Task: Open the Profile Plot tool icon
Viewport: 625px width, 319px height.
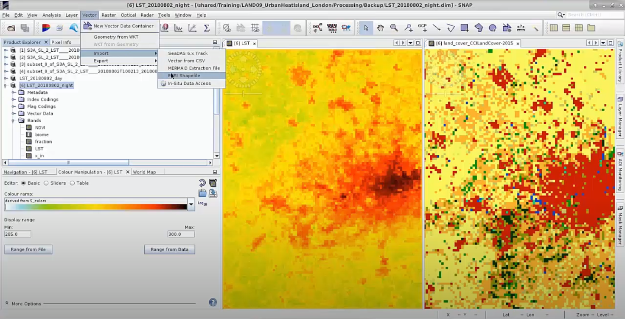Action: click(179, 28)
